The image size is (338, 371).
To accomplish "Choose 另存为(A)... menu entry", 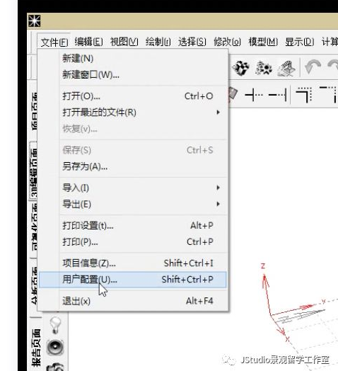I will (x=133, y=166).
